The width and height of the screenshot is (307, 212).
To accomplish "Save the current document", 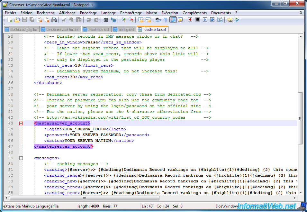I will pos(24,20).
